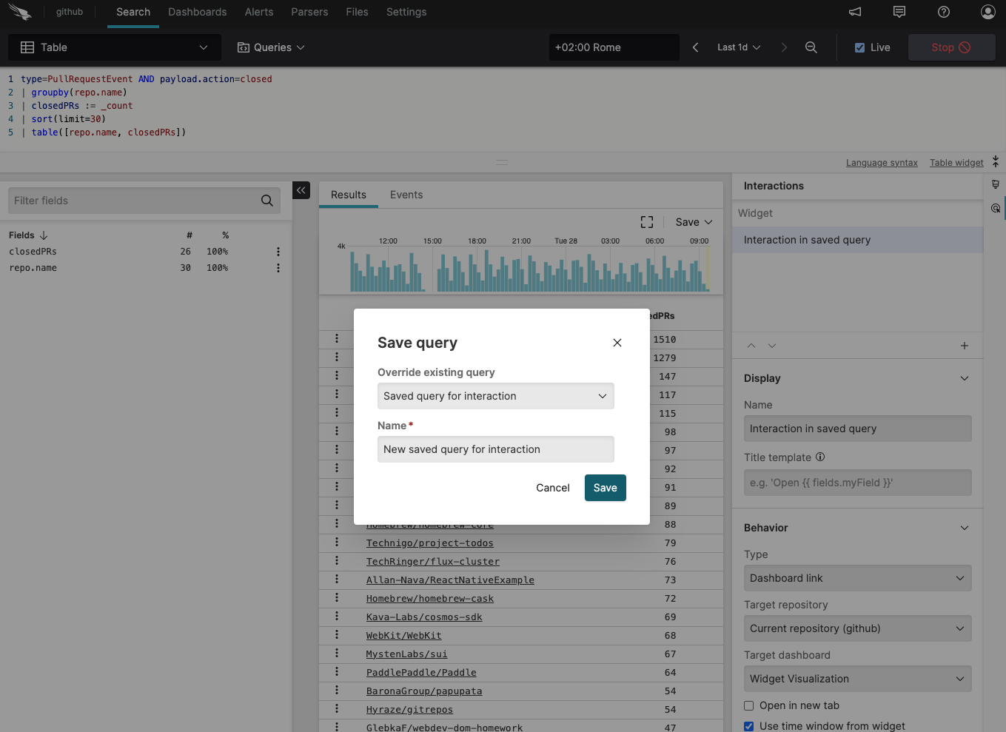The height and width of the screenshot is (732, 1006).
Task: Collapse the fields panel with double-chevron icon
Action: [301, 190]
